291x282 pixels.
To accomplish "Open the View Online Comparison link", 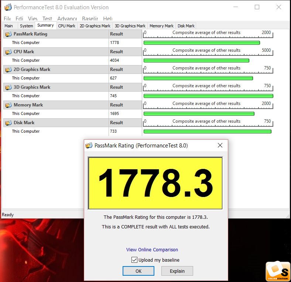I will (152, 250).
